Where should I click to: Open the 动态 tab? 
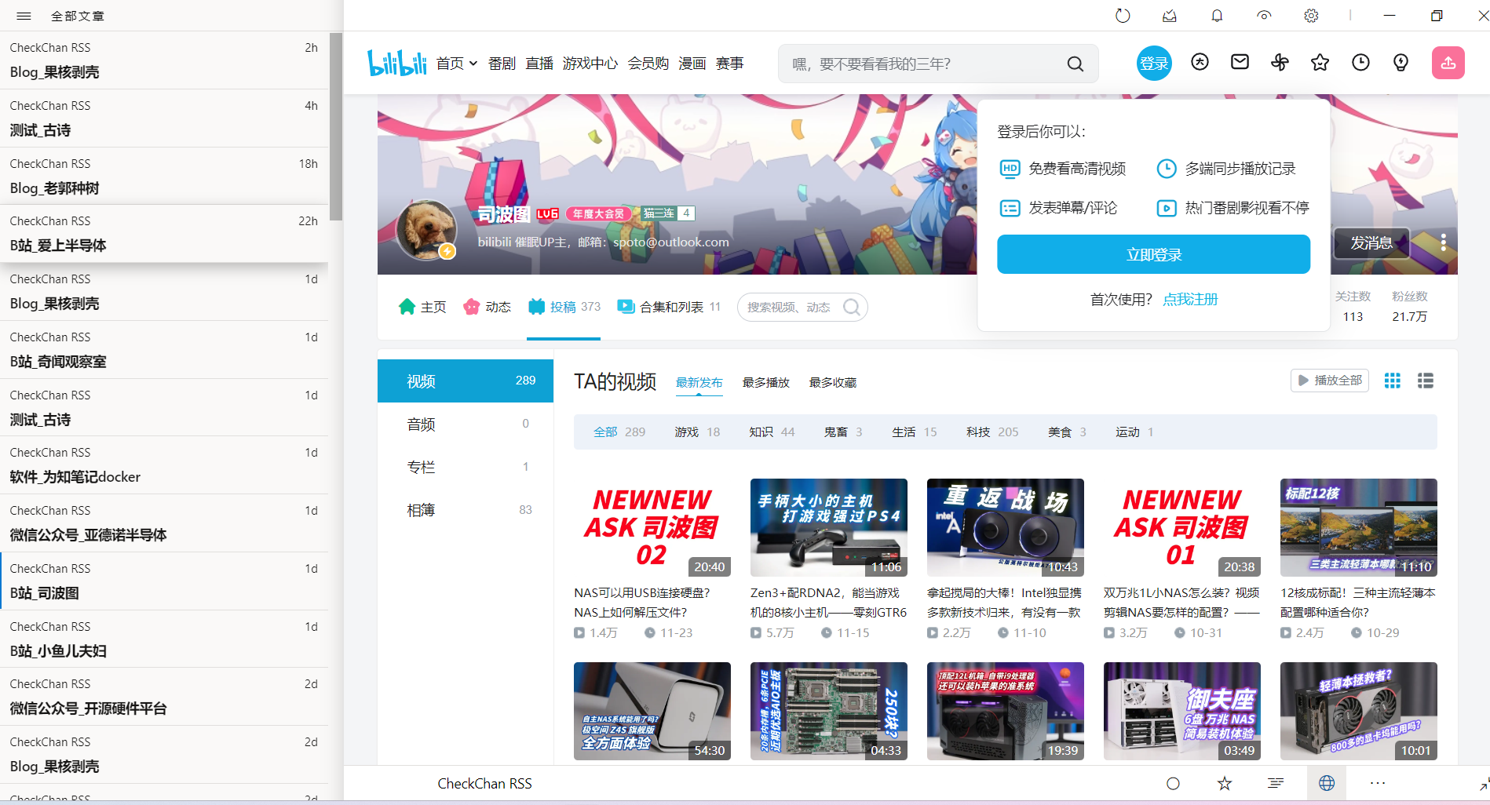(x=487, y=307)
